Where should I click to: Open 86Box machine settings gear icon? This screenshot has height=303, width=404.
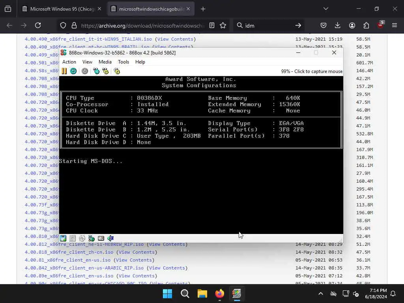pyautogui.click(x=117, y=71)
